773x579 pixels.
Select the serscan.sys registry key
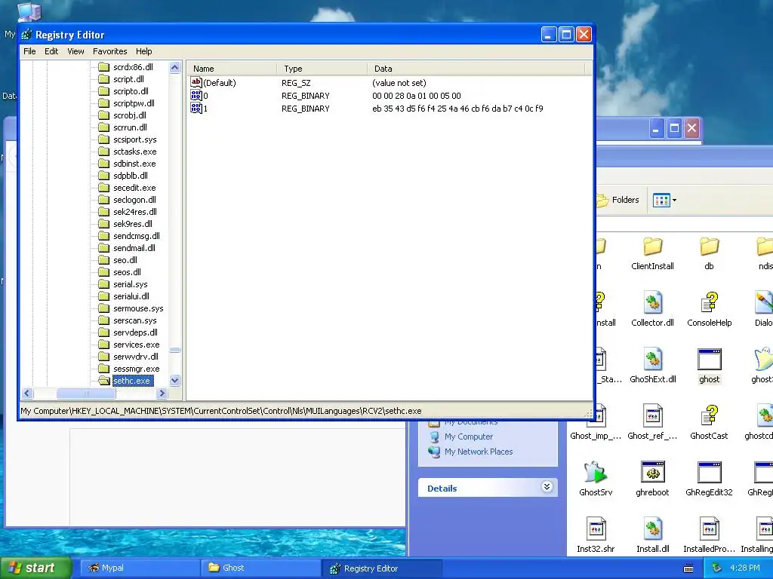tap(135, 320)
